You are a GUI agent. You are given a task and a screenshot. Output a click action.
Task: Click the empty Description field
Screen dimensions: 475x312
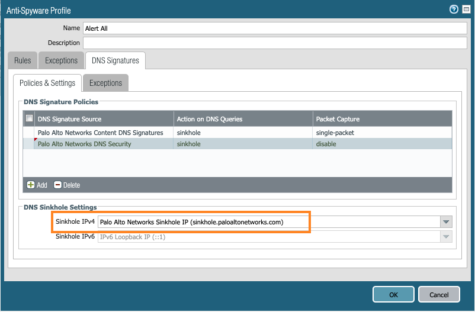(275, 43)
